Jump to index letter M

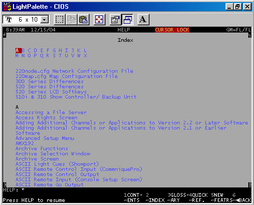17,56
